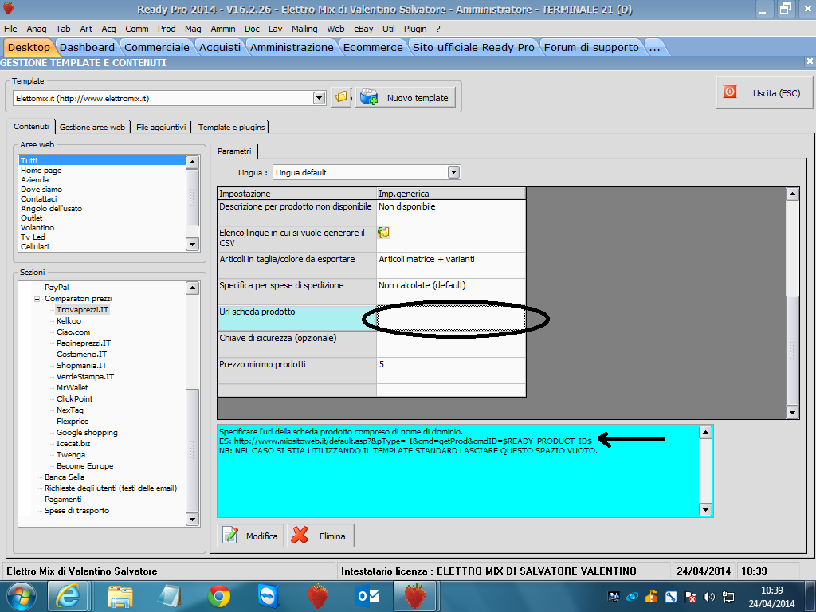
Task: Click the Nuovo template button
Action: [x=406, y=98]
